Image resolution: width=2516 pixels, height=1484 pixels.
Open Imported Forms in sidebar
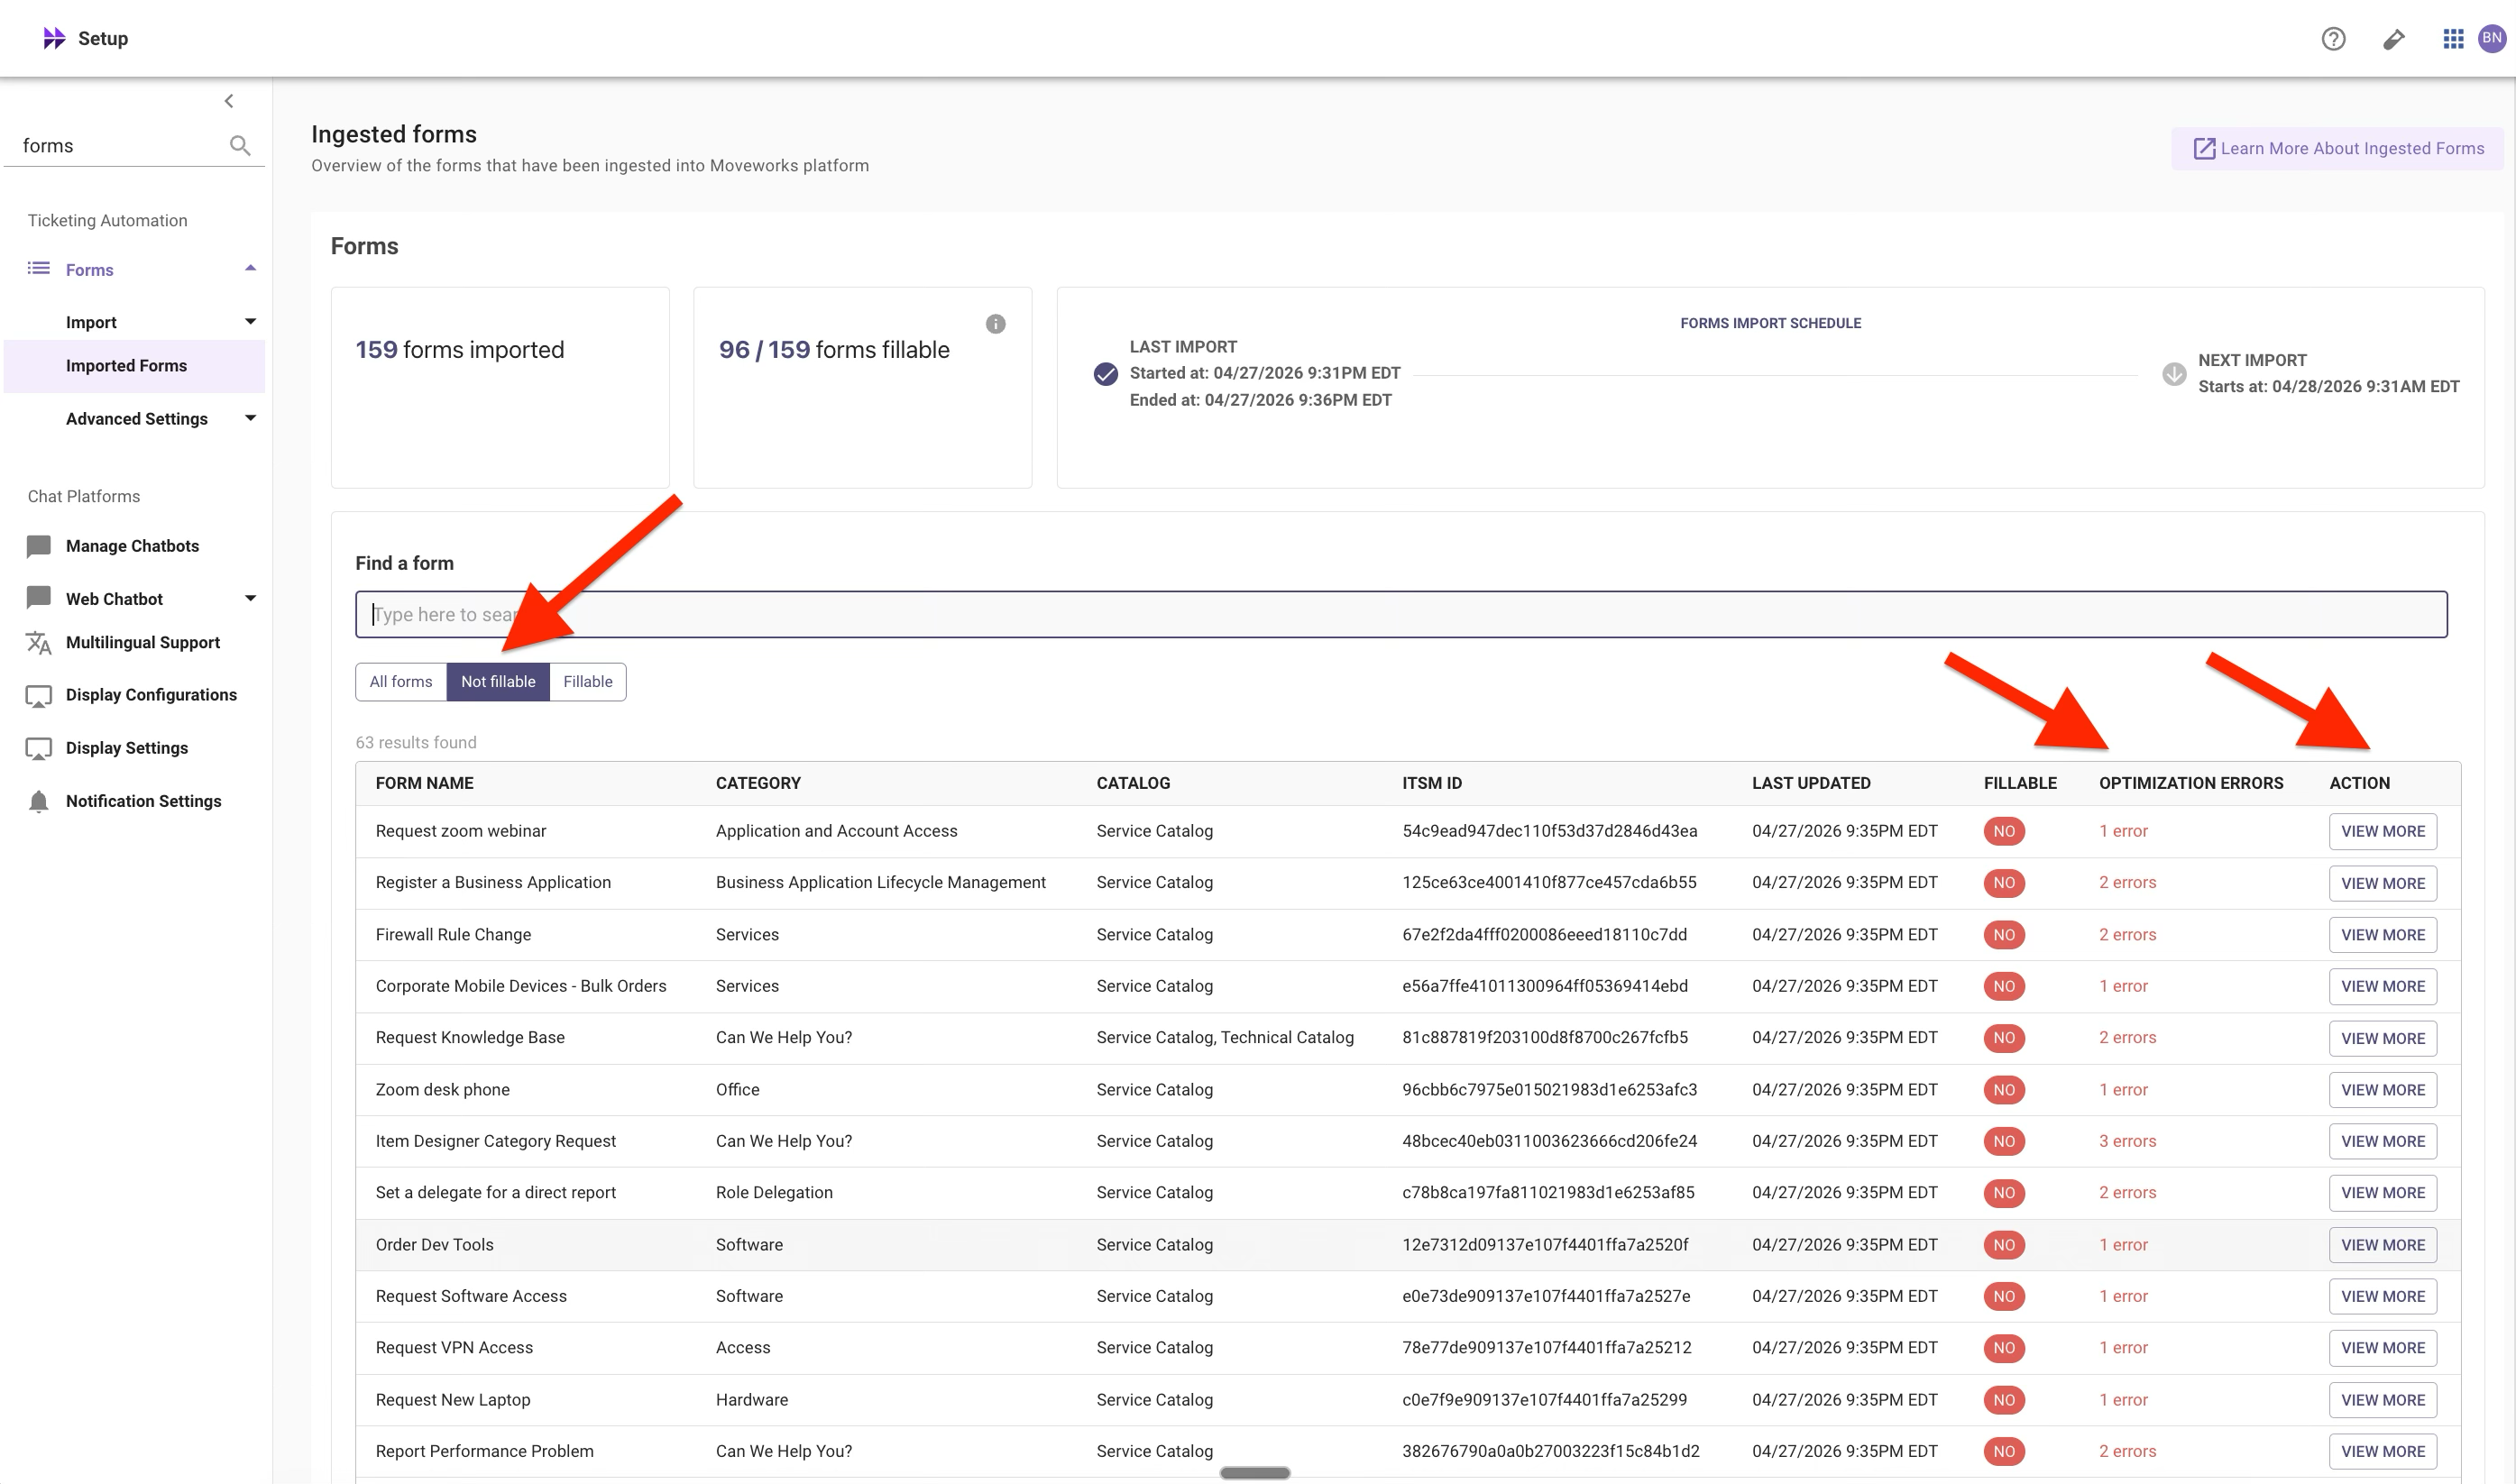coord(134,366)
